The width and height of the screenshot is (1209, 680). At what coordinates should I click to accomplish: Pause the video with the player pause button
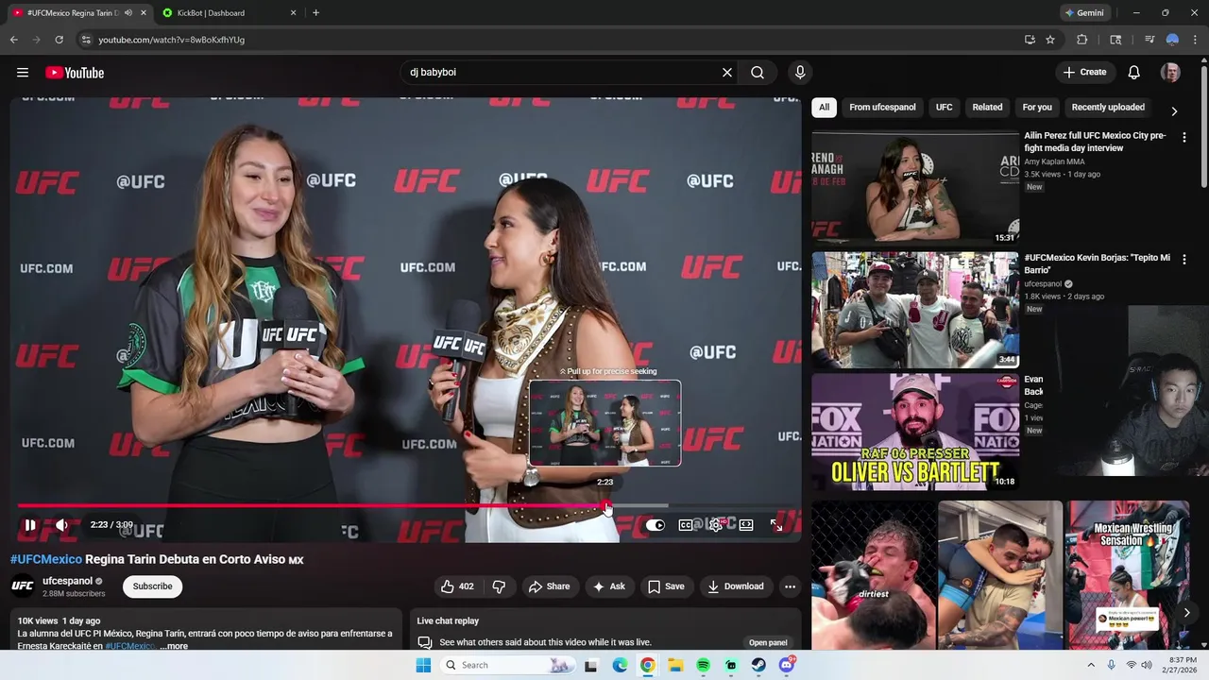point(29,525)
